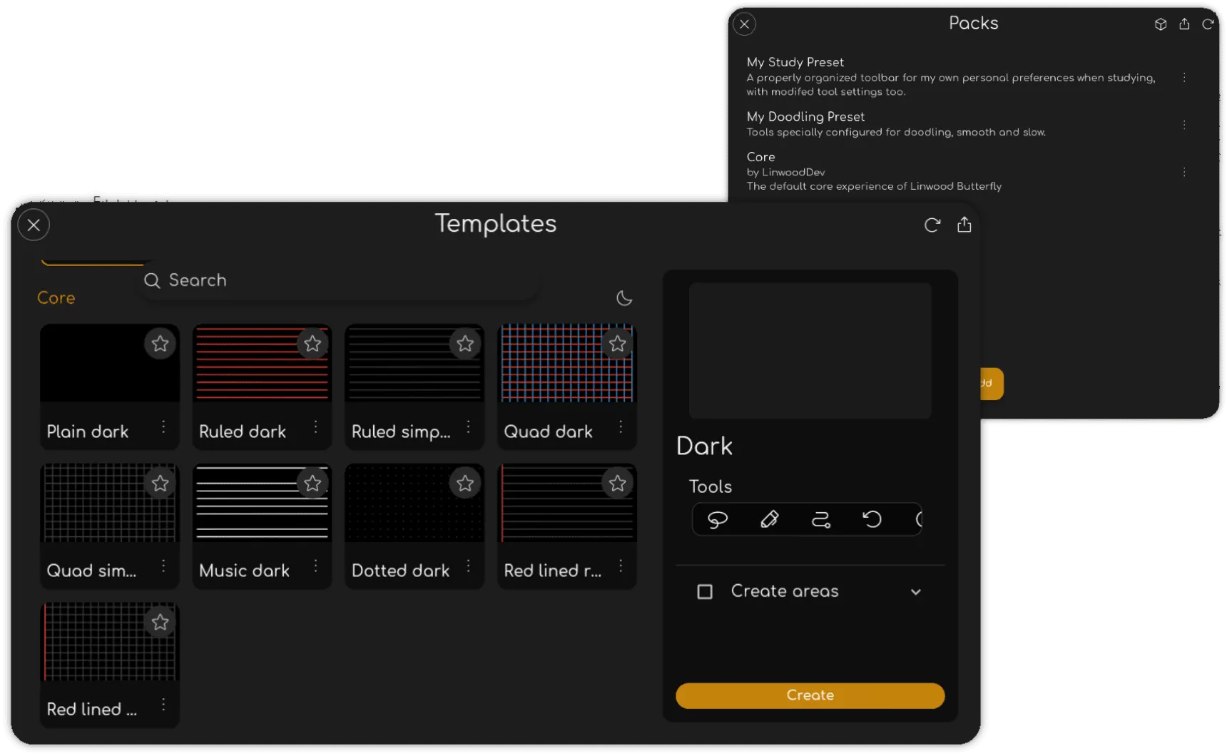1227x756 pixels.
Task: Open Music dark more options menu
Action: (x=315, y=566)
